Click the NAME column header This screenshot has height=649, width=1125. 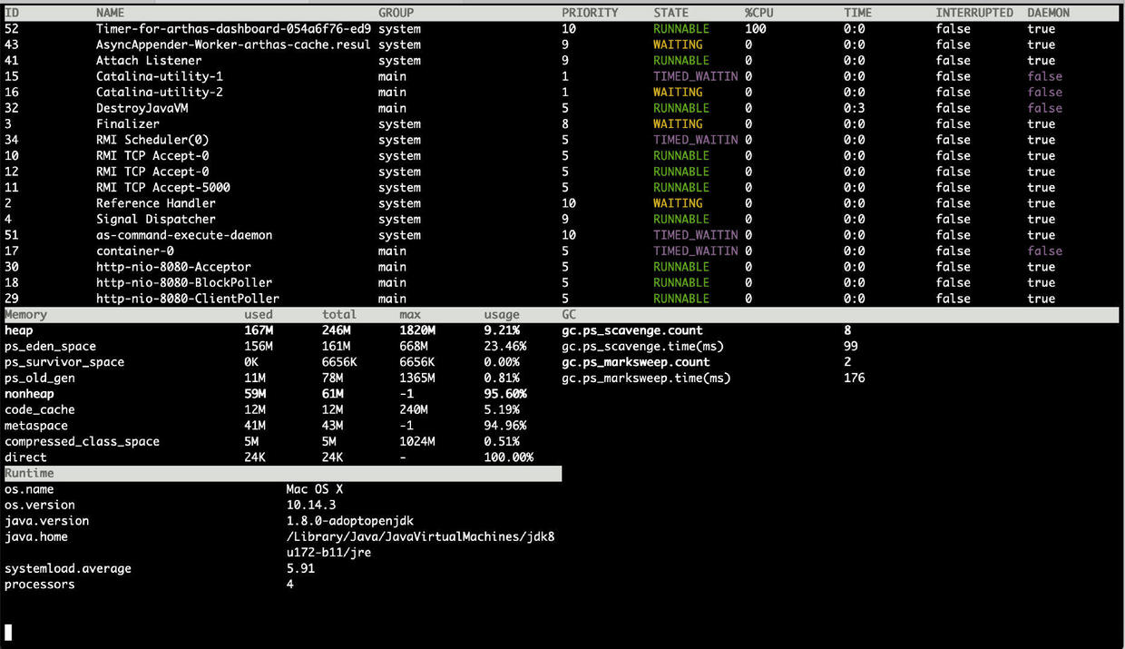(111, 13)
